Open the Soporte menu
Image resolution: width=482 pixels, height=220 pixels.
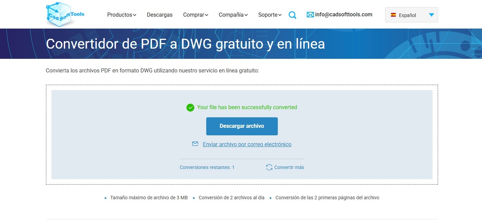coord(270,15)
